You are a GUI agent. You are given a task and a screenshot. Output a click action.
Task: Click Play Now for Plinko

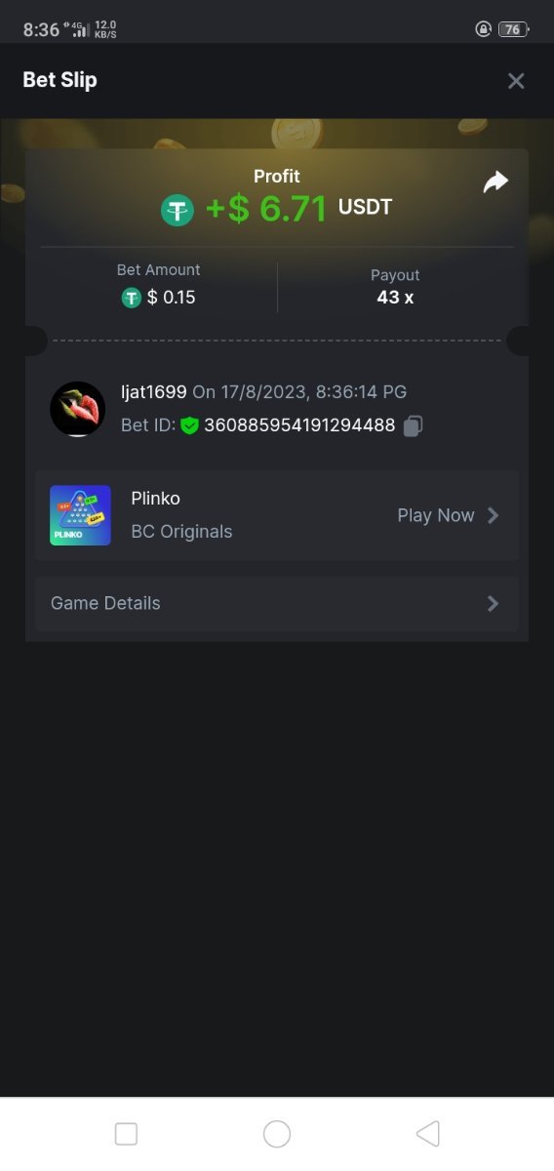click(x=436, y=515)
